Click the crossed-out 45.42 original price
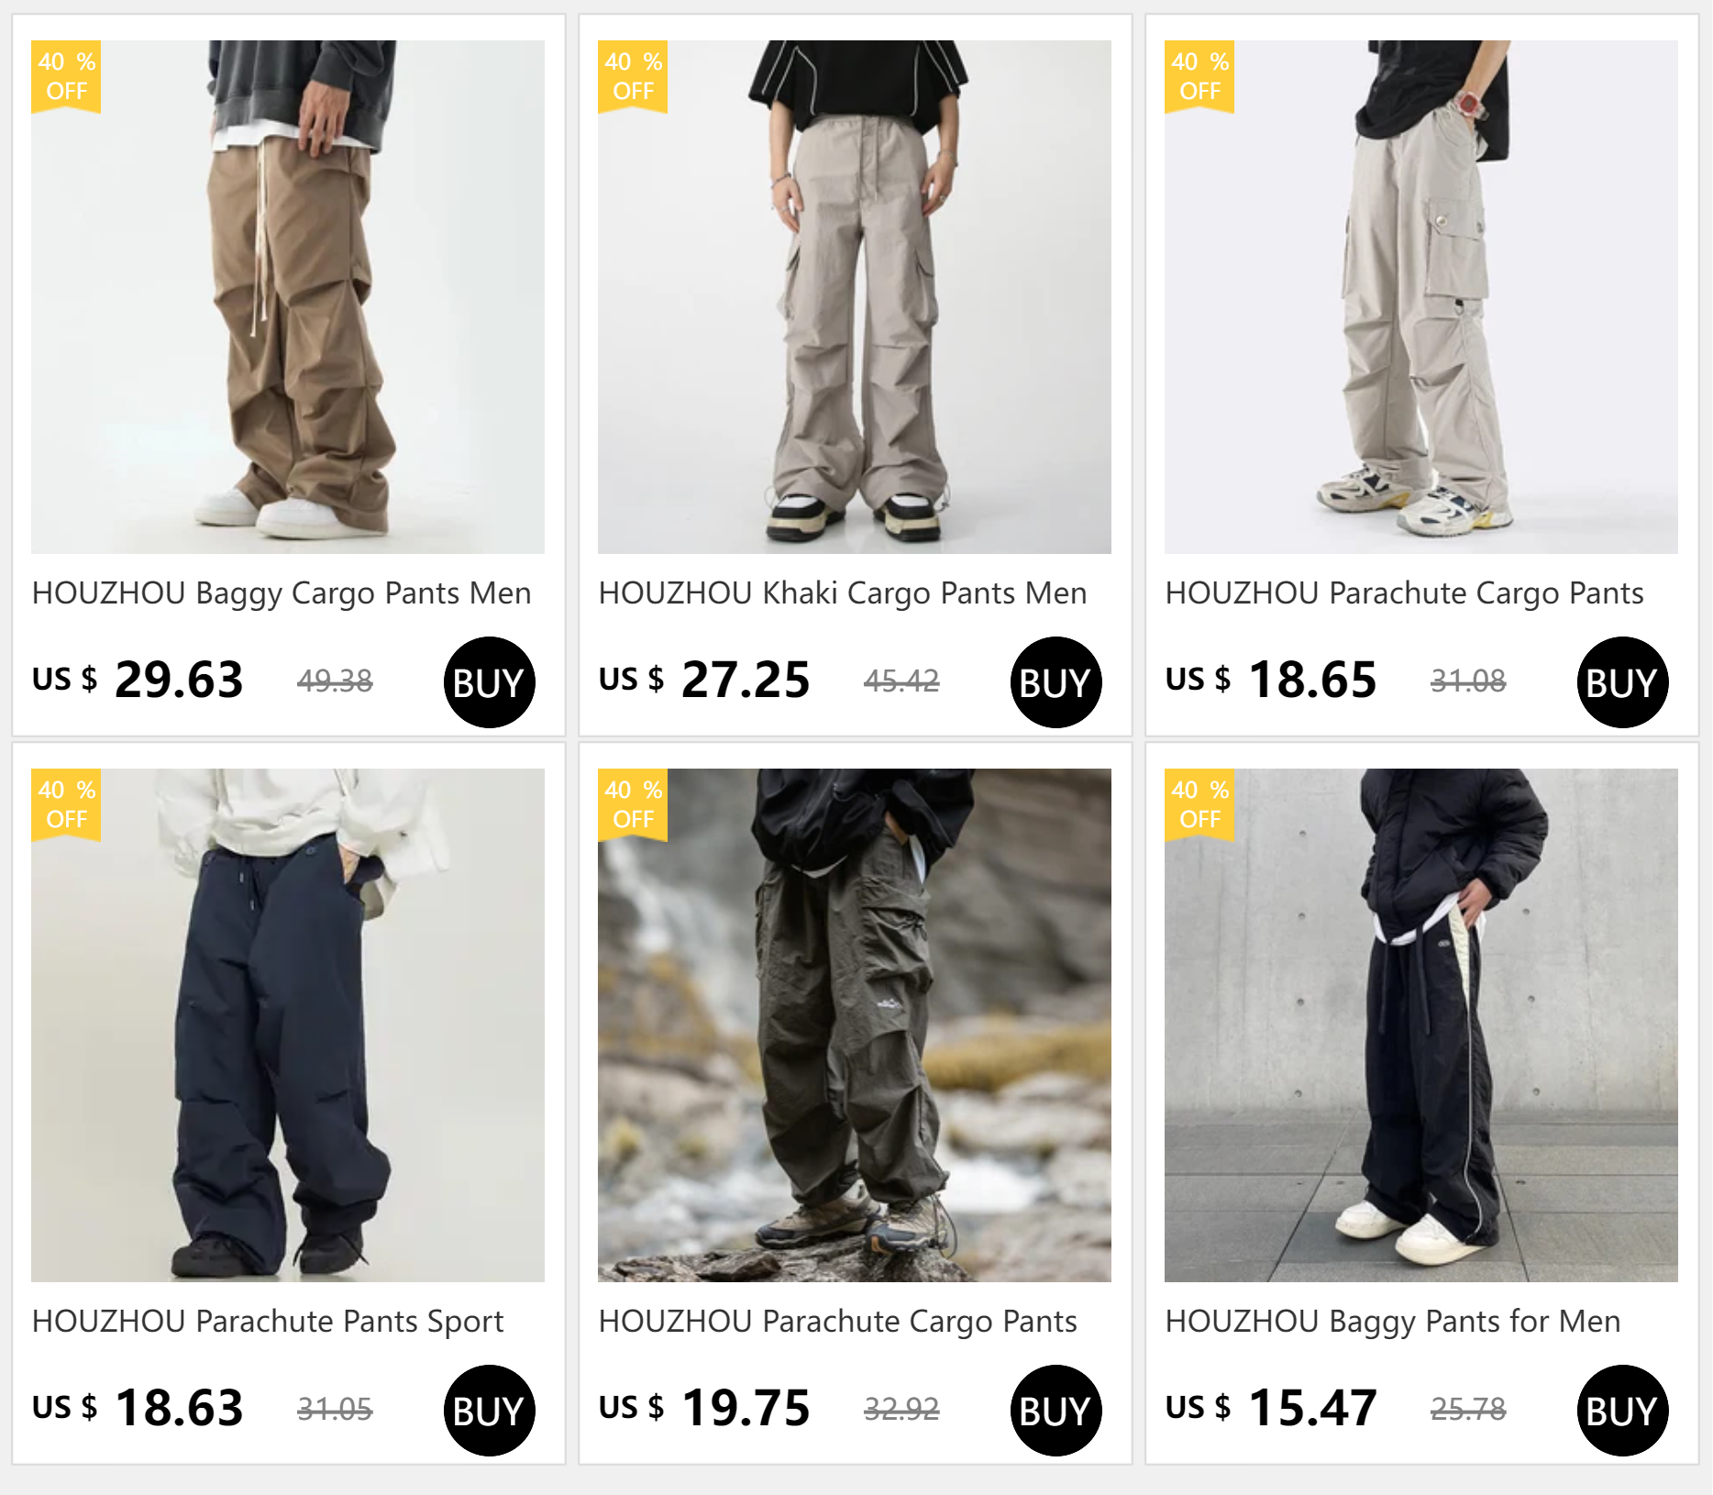Screen dimensions: 1713x1495 [901, 681]
